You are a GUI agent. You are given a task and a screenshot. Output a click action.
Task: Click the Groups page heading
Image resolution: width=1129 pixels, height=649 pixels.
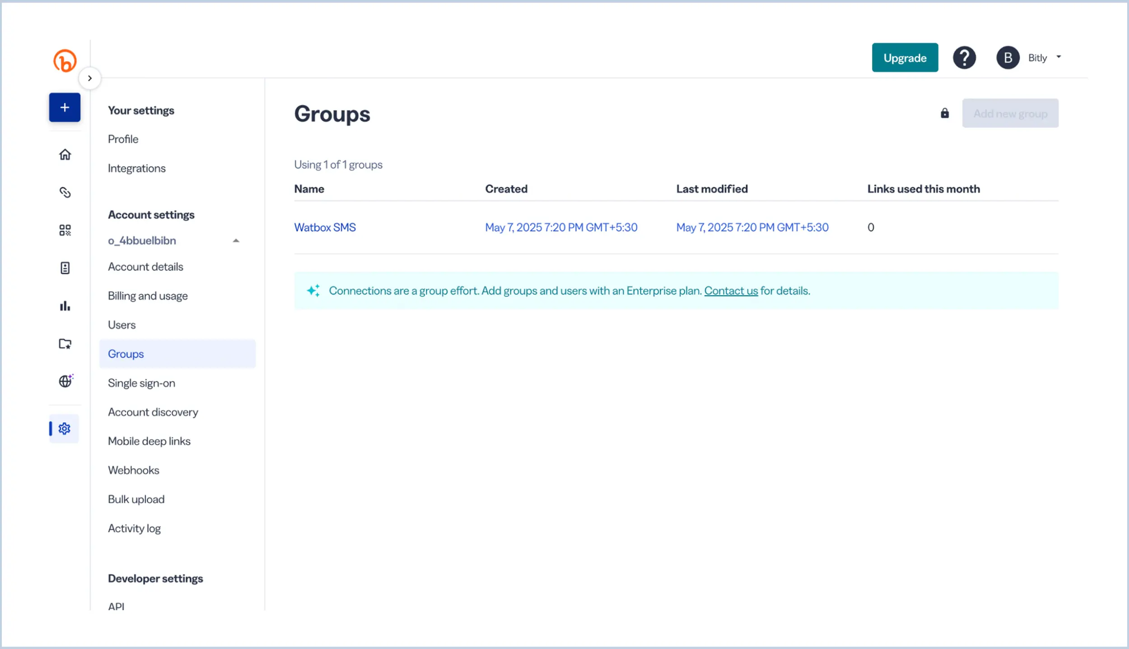click(332, 114)
